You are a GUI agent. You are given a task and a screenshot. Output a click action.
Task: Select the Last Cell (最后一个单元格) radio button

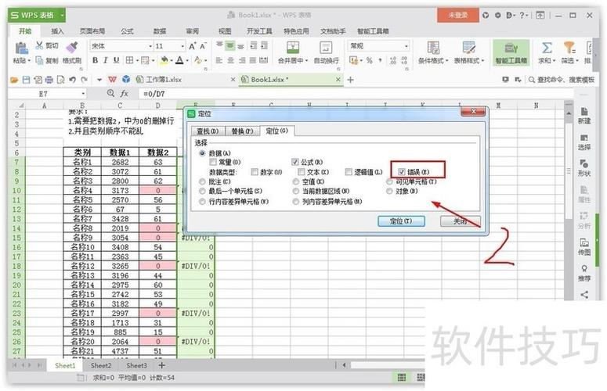click(202, 192)
